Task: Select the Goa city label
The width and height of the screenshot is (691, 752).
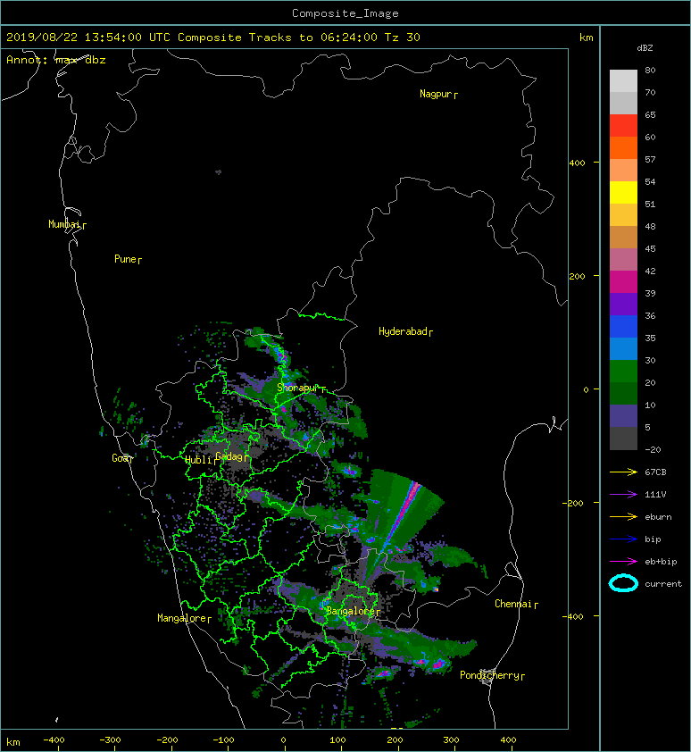Action: [120, 458]
